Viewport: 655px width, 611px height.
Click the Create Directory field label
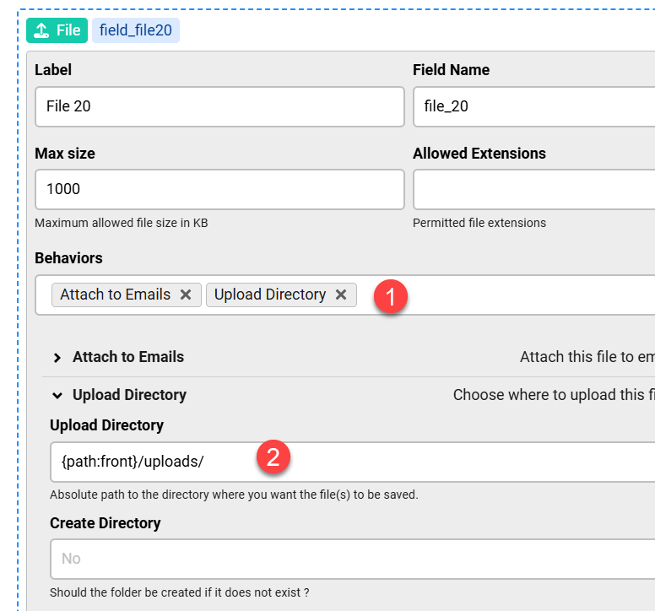pyautogui.click(x=106, y=523)
